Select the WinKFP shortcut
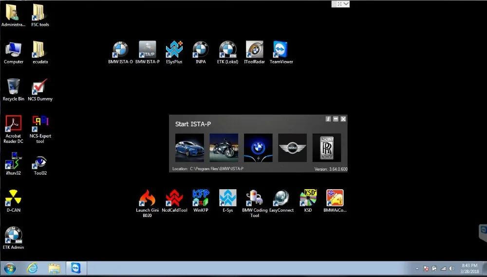This screenshot has width=487, height=277. 201,201
